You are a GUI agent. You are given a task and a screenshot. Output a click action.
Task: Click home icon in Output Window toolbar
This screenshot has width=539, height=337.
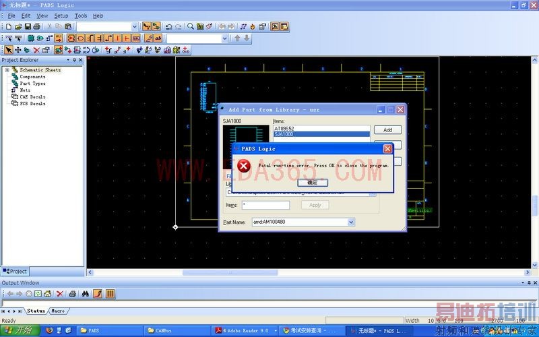pos(47,294)
